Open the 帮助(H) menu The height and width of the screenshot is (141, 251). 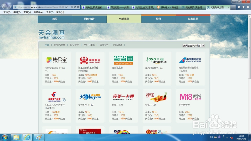(60, 12)
